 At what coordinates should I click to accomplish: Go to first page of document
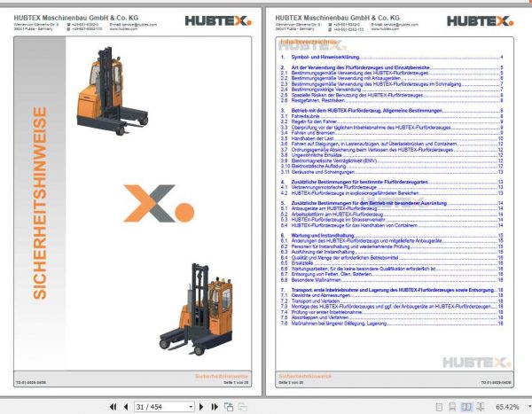pyautogui.click(x=113, y=407)
